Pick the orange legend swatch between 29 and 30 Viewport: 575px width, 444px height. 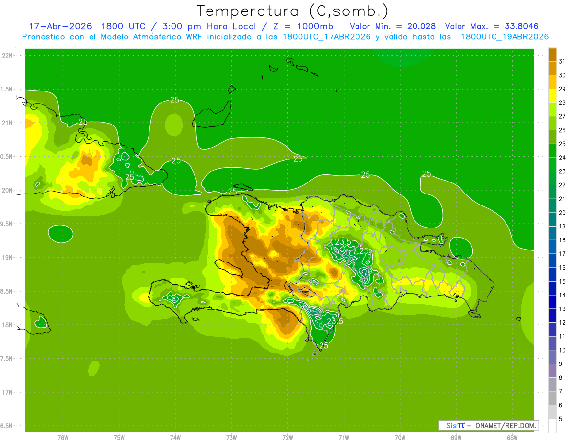[x=552, y=82]
